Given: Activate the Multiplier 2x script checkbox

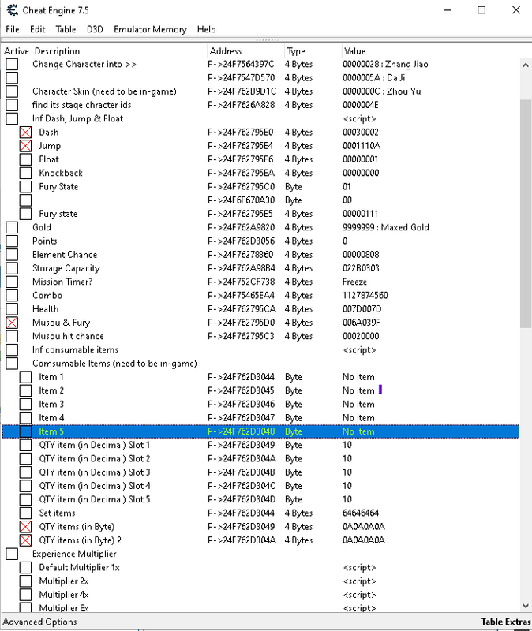Looking at the screenshot, I should coord(26,581).
